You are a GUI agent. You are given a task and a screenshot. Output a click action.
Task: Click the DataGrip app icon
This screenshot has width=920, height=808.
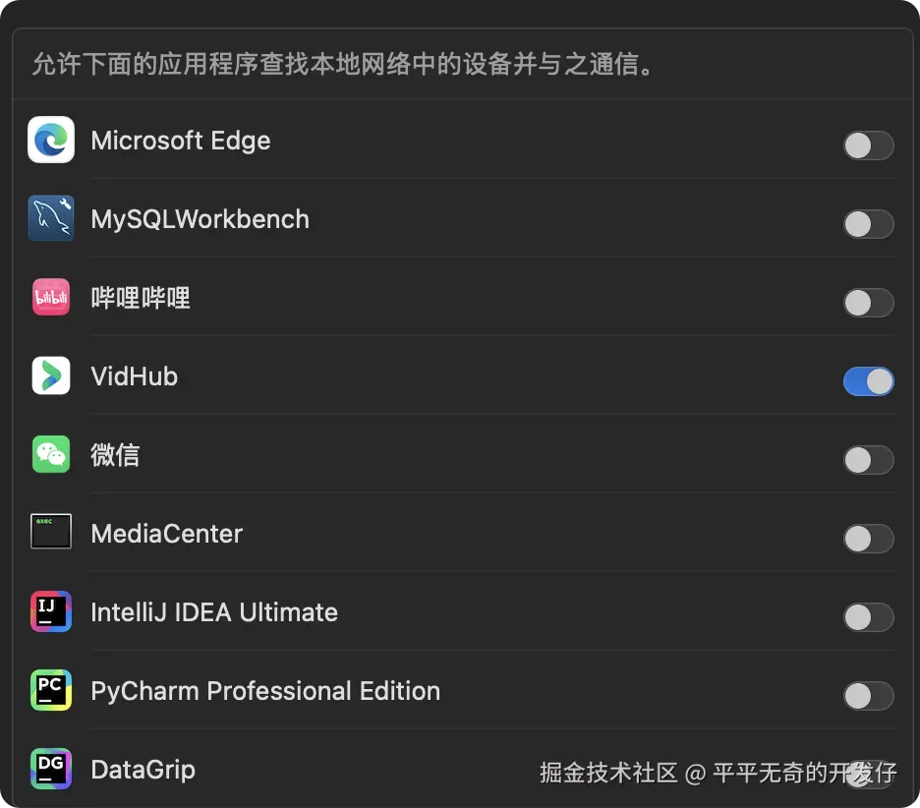(x=51, y=769)
